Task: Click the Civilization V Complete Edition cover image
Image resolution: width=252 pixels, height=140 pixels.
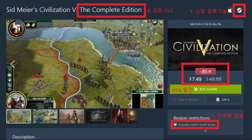Action: pos(206,49)
